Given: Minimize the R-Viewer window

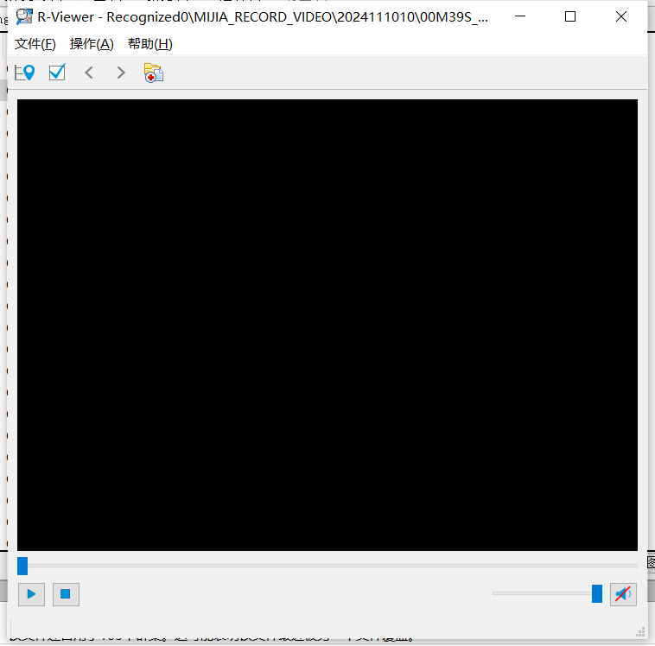Looking at the screenshot, I should pos(520,16).
